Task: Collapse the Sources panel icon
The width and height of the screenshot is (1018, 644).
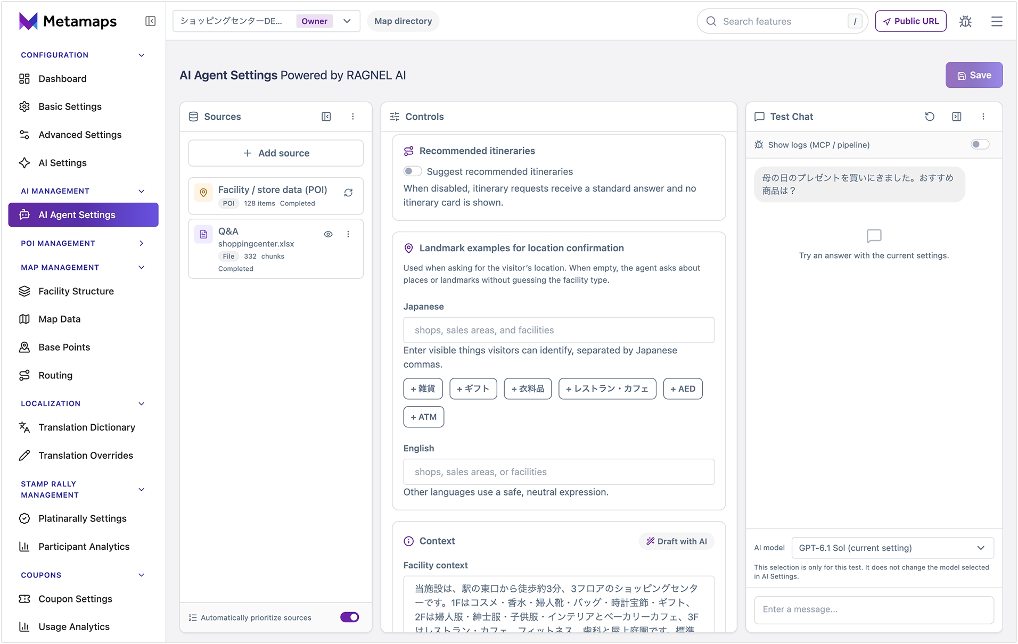Action: pyautogui.click(x=326, y=117)
